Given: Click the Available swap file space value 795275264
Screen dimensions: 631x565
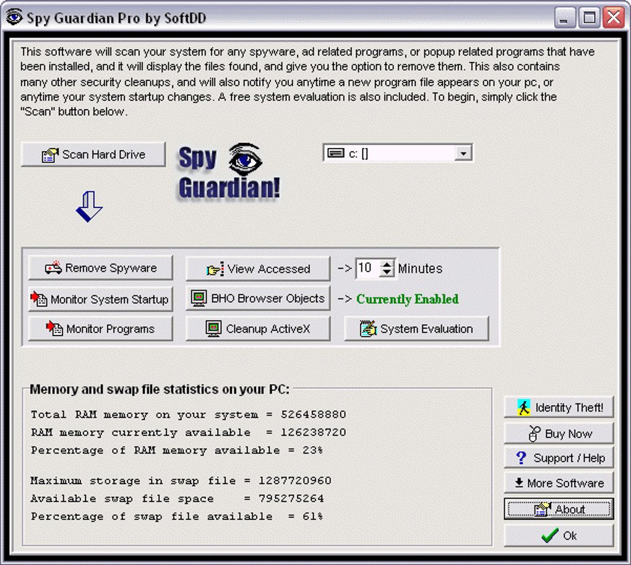Looking at the screenshot, I should [x=291, y=498].
